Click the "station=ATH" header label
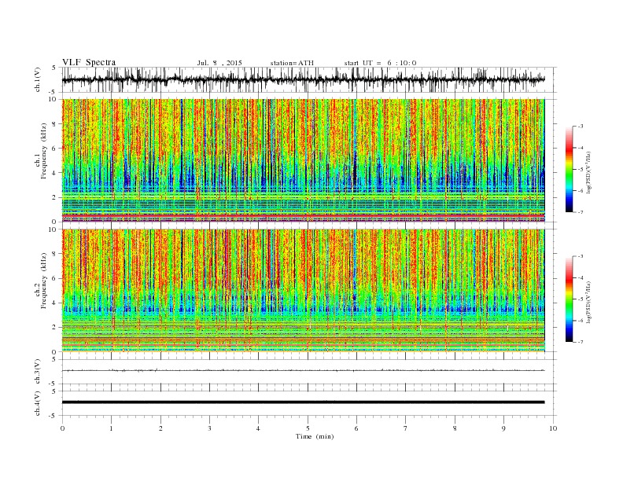The width and height of the screenshot is (623, 481). click(x=292, y=63)
